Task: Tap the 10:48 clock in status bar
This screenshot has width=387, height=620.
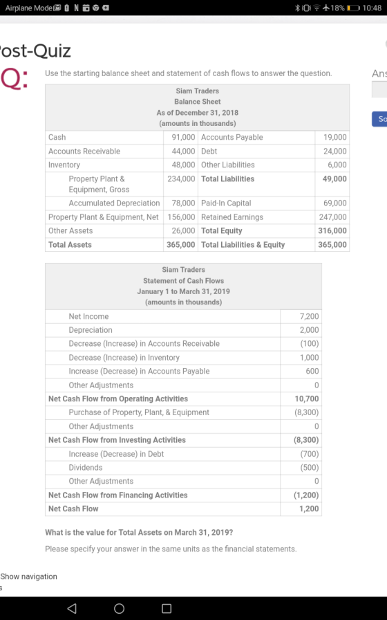Action: pyautogui.click(x=372, y=8)
